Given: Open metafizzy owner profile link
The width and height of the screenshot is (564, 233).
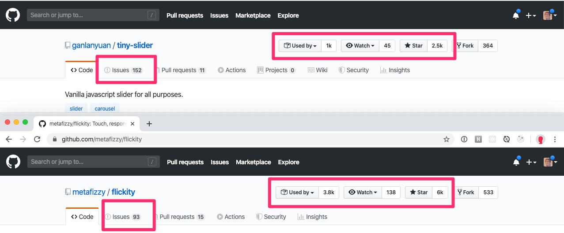Looking at the screenshot, I should pos(89,192).
